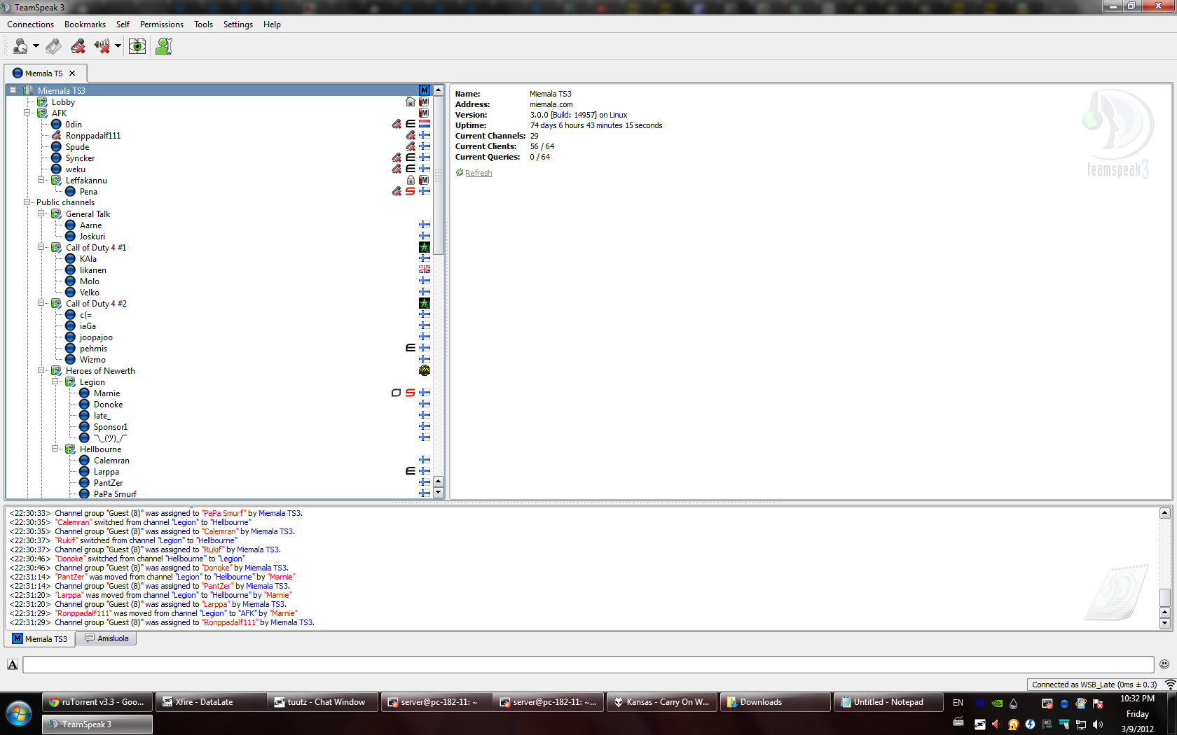Screen dimensions: 1177x735
Task: Click the E group icon on Larppa row
Action: point(411,471)
